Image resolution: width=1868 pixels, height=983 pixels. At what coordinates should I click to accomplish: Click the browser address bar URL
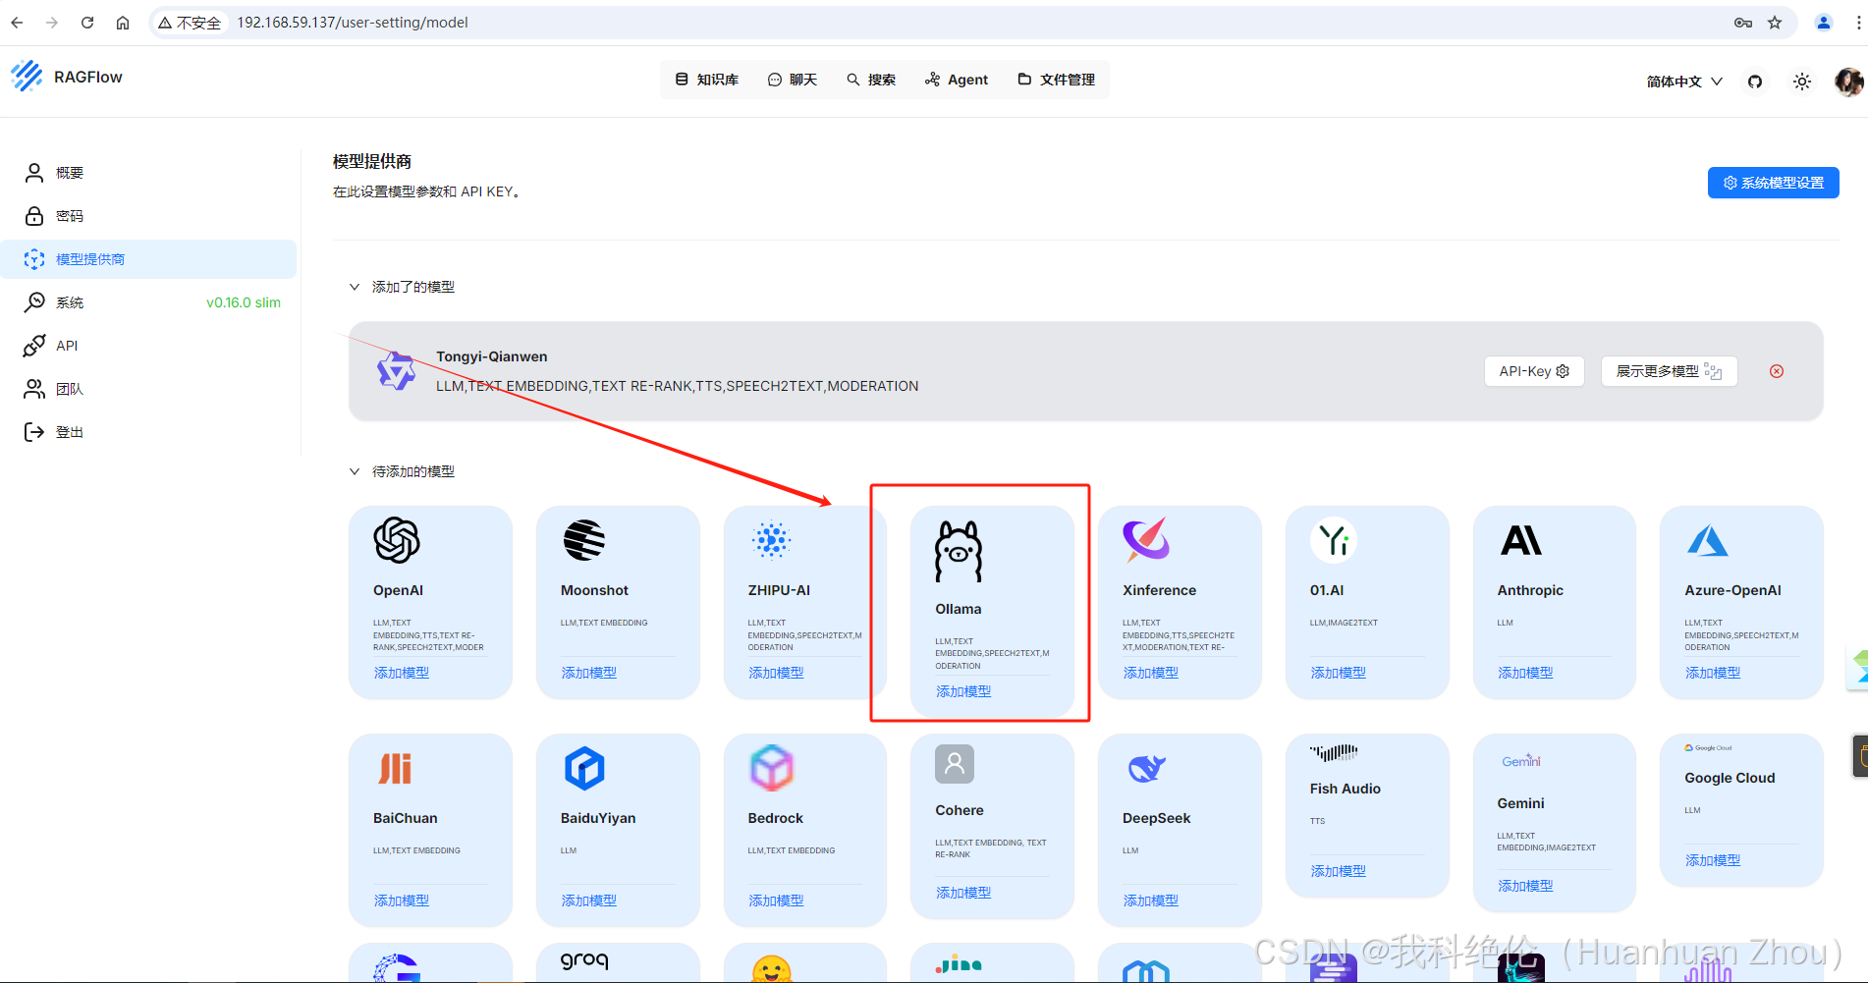pos(353,23)
